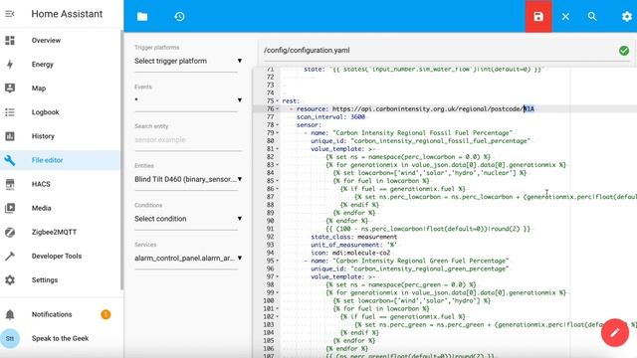Open editor settings gear in toolbar

(627, 16)
